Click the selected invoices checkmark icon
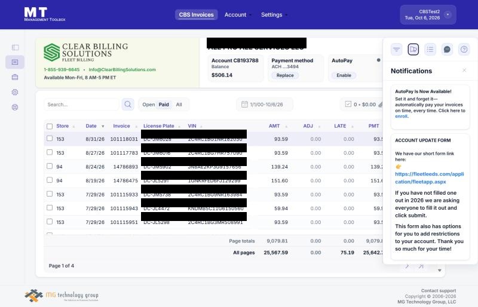The image size is (478, 307). [x=348, y=105]
